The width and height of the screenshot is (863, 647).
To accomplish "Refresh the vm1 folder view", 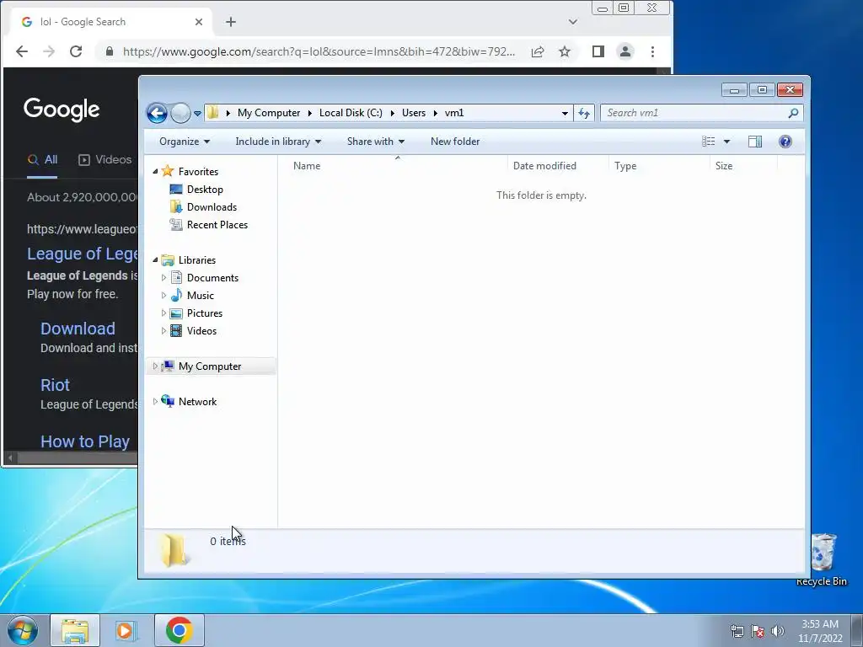I will [583, 114].
